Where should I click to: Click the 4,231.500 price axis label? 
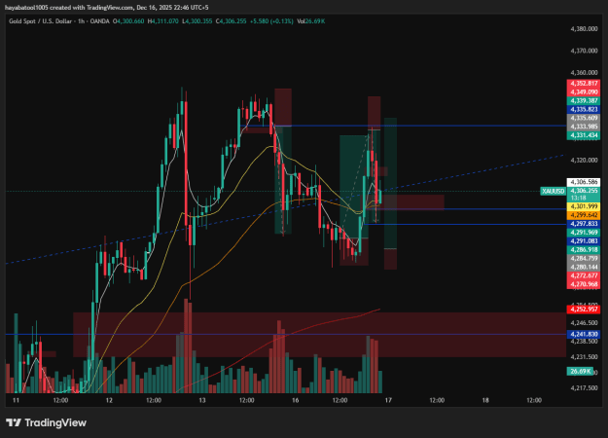(584, 356)
